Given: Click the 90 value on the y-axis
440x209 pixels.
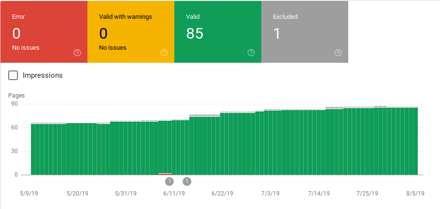Looking at the screenshot, I should (x=14, y=104).
